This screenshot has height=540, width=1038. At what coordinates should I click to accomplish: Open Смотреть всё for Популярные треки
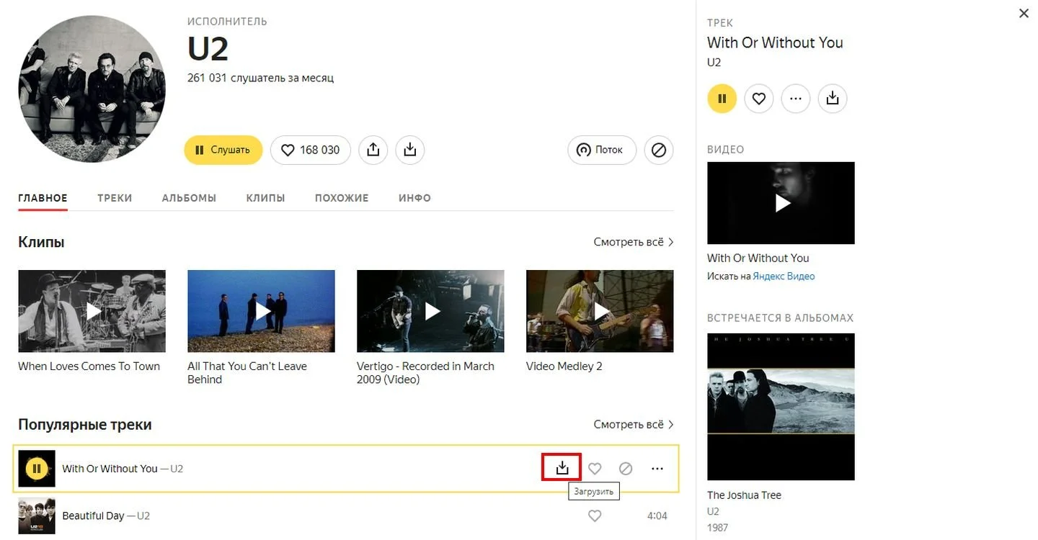(634, 424)
